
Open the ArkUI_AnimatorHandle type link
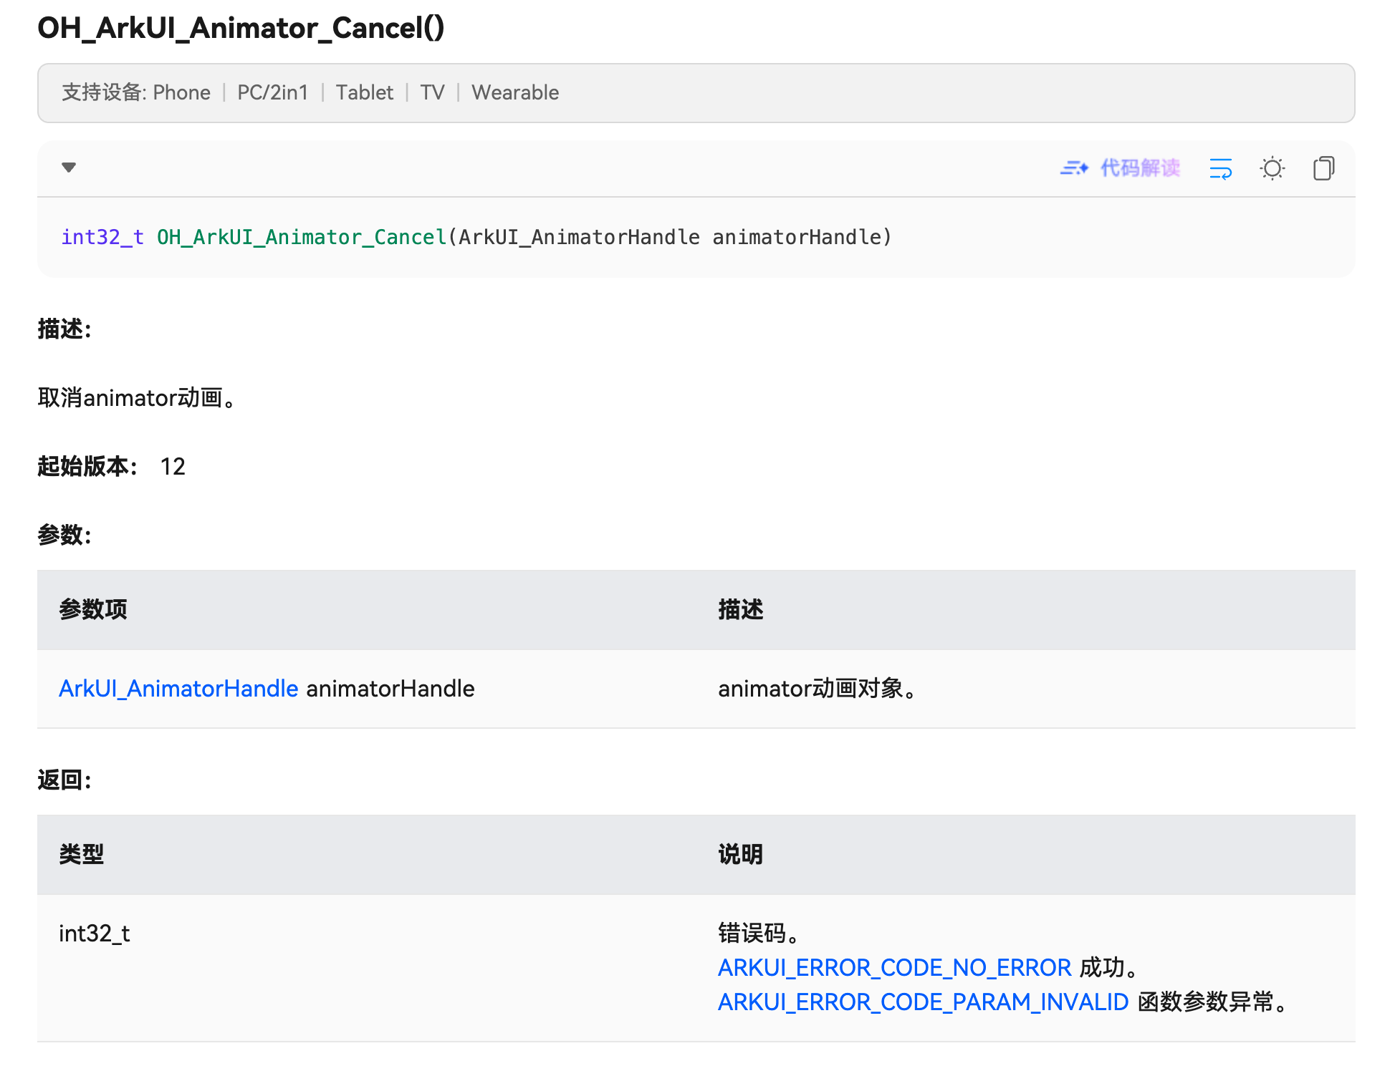(x=178, y=689)
